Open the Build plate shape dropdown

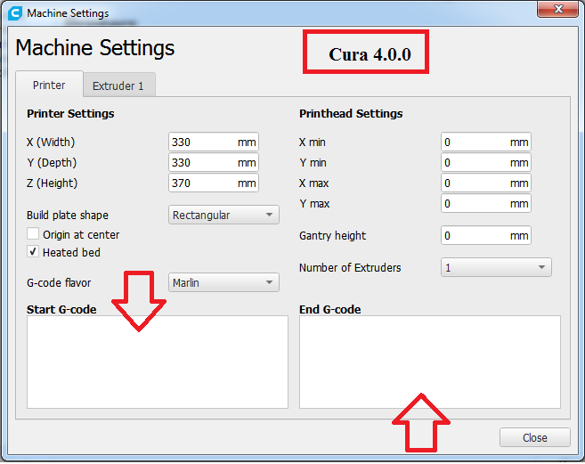223,215
